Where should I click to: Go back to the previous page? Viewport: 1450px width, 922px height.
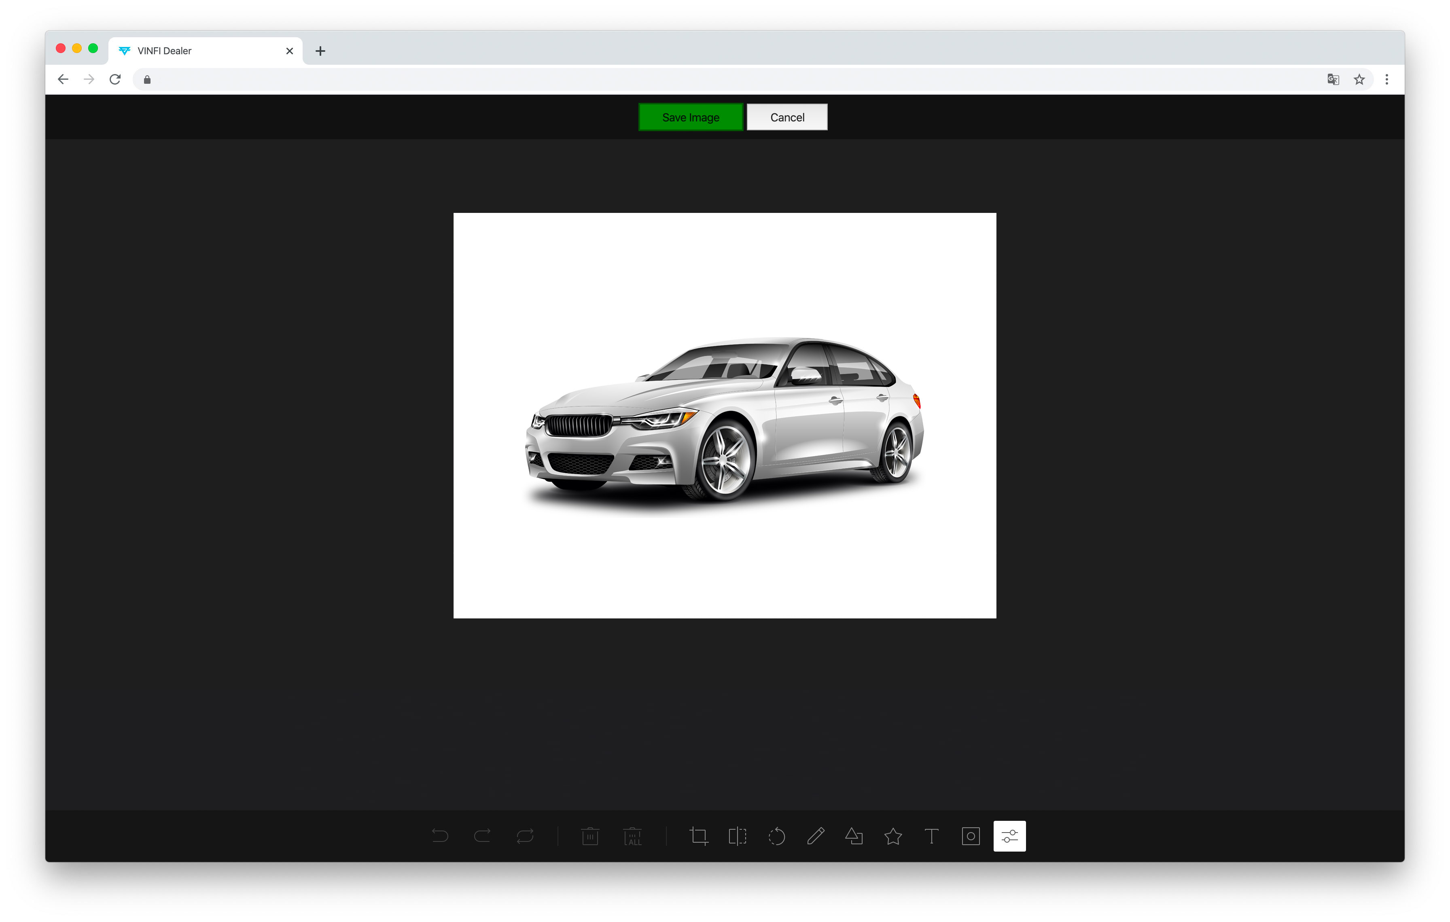[x=63, y=79]
